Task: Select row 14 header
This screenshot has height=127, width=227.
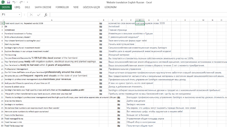Action: pyautogui.click(x=2, y=69)
